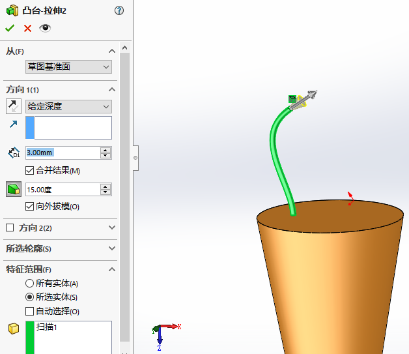Click the yellow solid body icon
This screenshot has height=354, width=409.
(x=14, y=329)
